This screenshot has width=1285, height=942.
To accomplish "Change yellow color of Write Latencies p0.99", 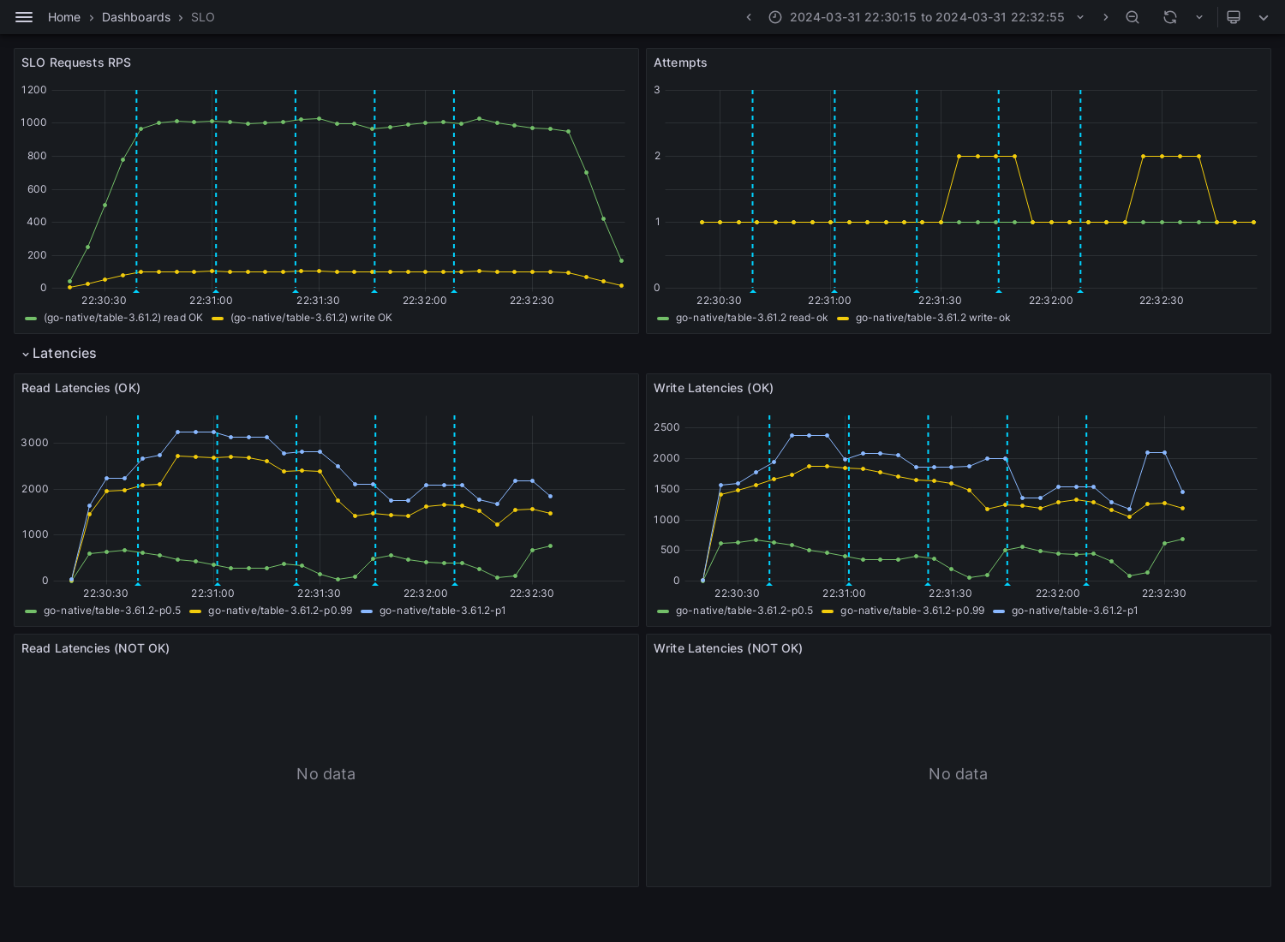I will point(828,611).
